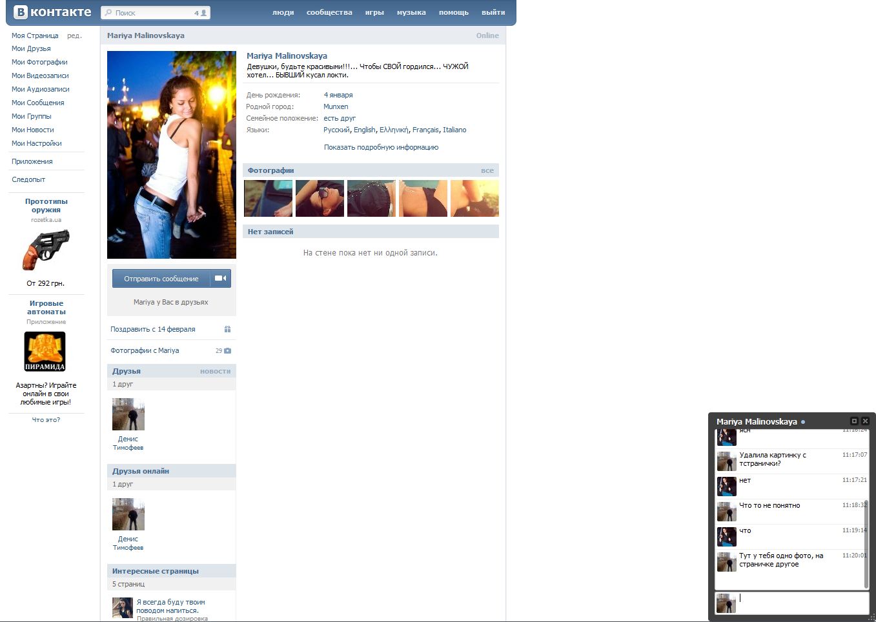
Task: Click the revolver ad image
Action: [x=46, y=250]
